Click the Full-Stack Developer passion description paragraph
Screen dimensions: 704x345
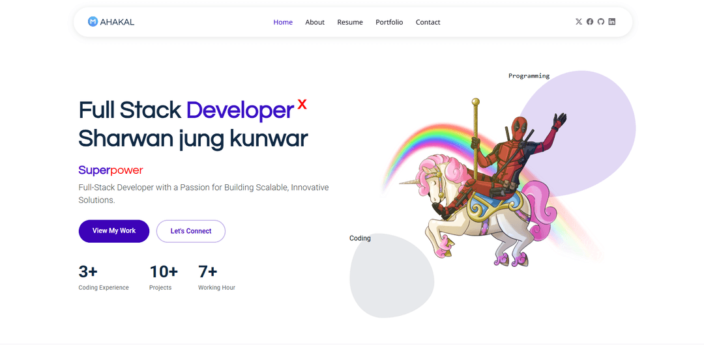[x=203, y=194]
